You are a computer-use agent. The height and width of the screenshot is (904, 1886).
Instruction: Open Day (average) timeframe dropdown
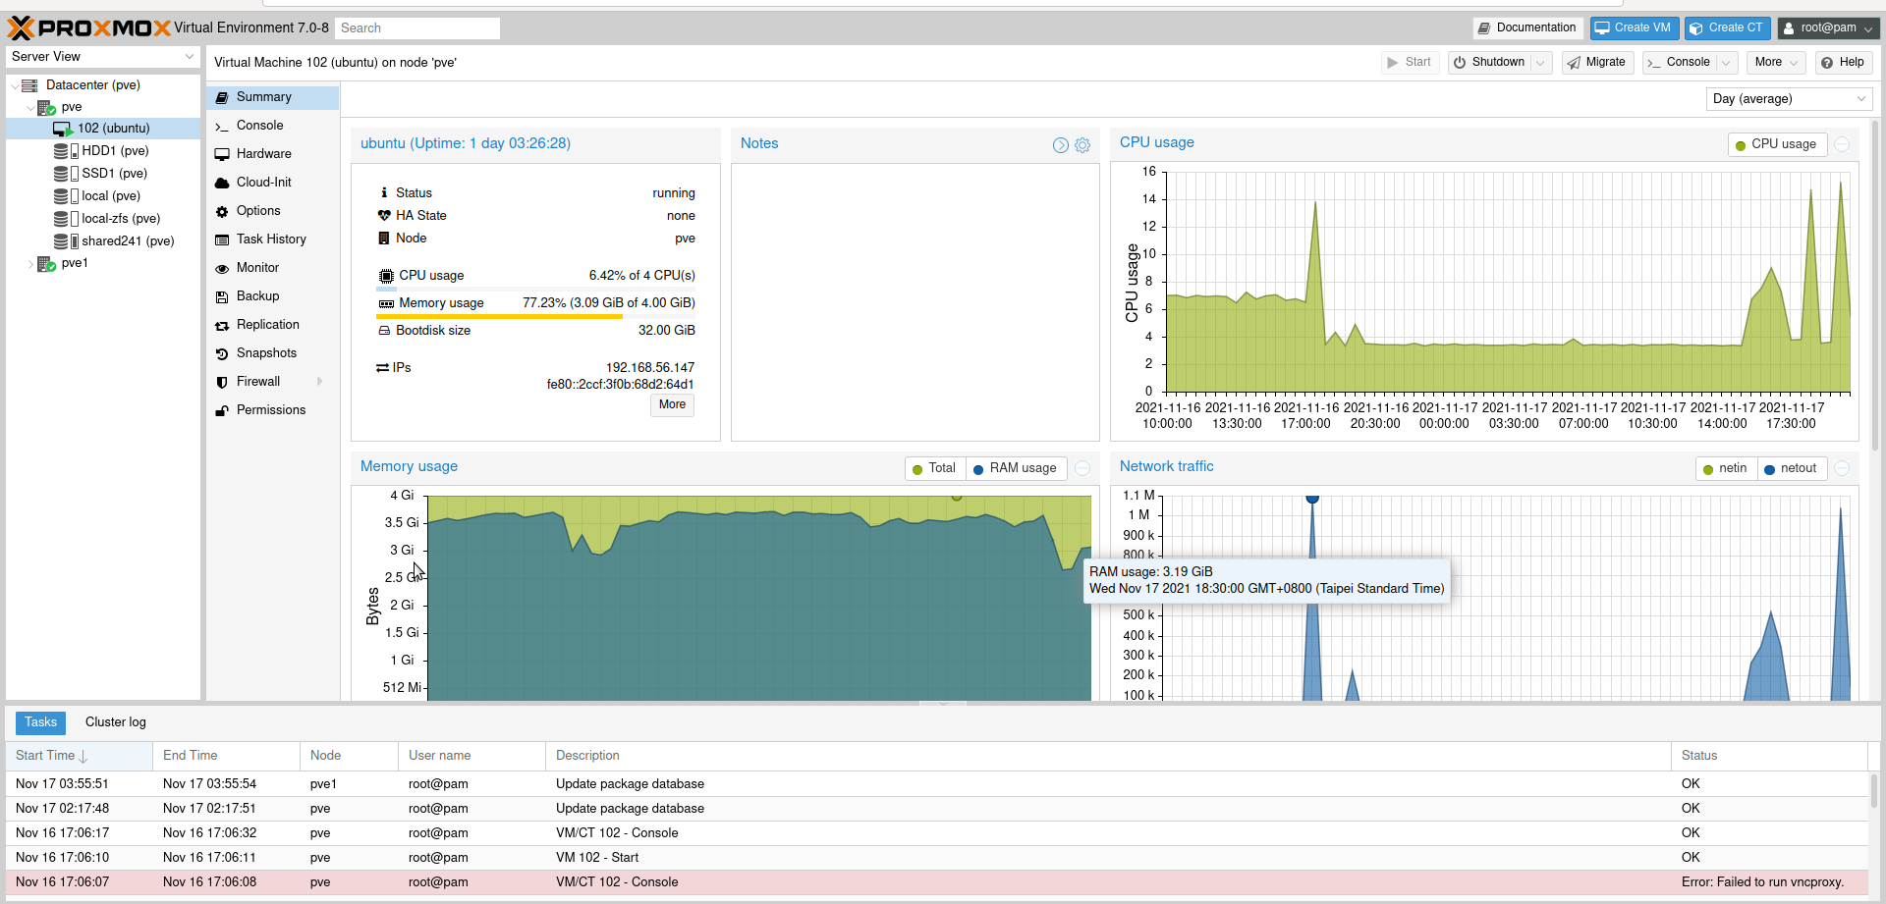point(1789,99)
